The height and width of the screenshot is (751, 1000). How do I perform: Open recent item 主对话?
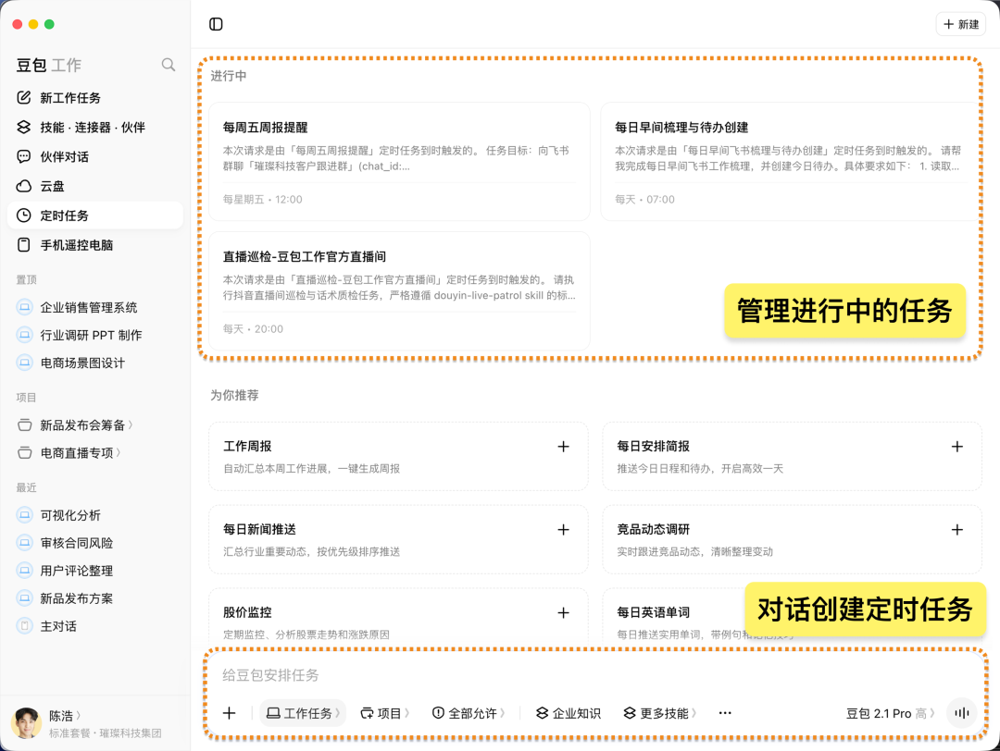[x=95, y=626]
